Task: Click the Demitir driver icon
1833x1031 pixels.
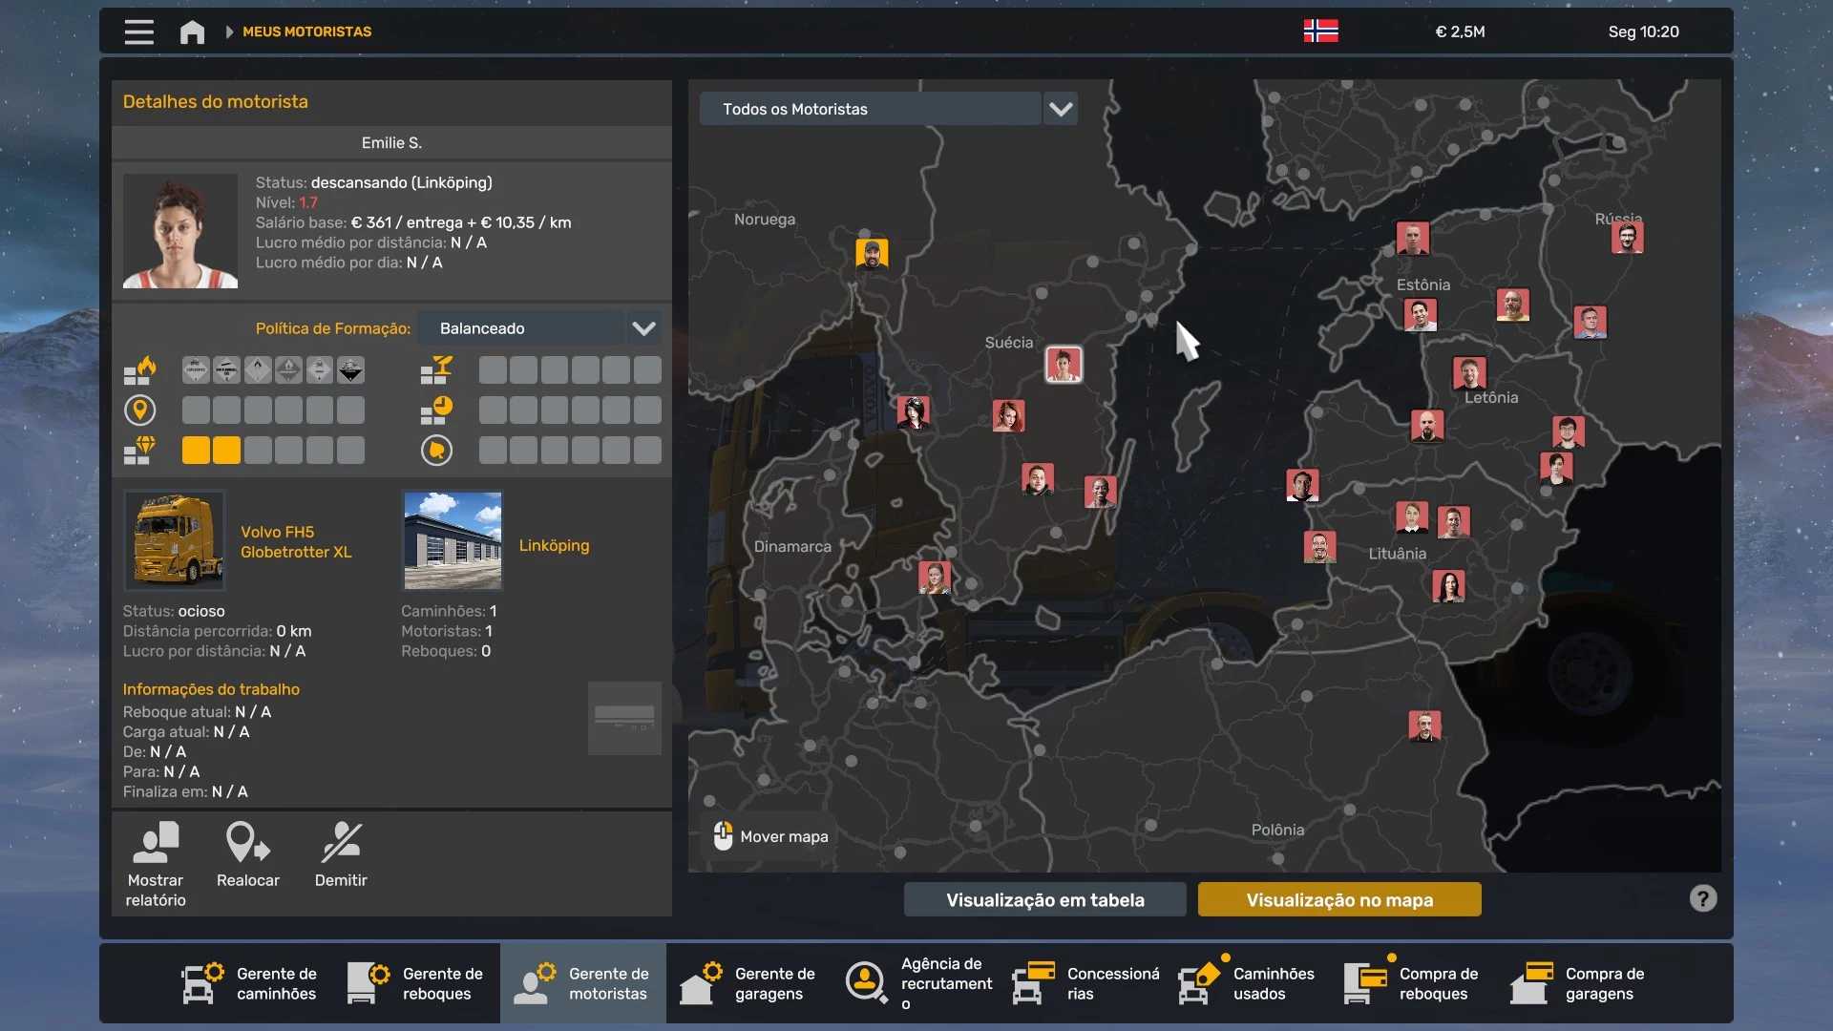Action: click(x=341, y=843)
